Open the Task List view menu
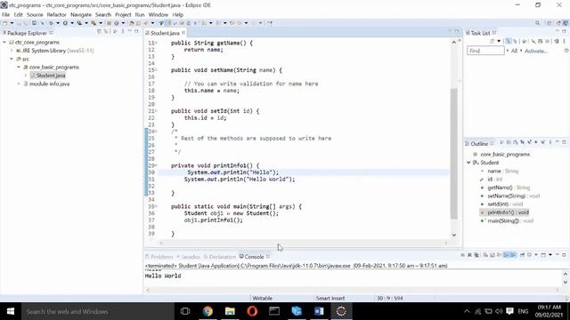The width and height of the screenshot is (570, 320). tap(564, 42)
